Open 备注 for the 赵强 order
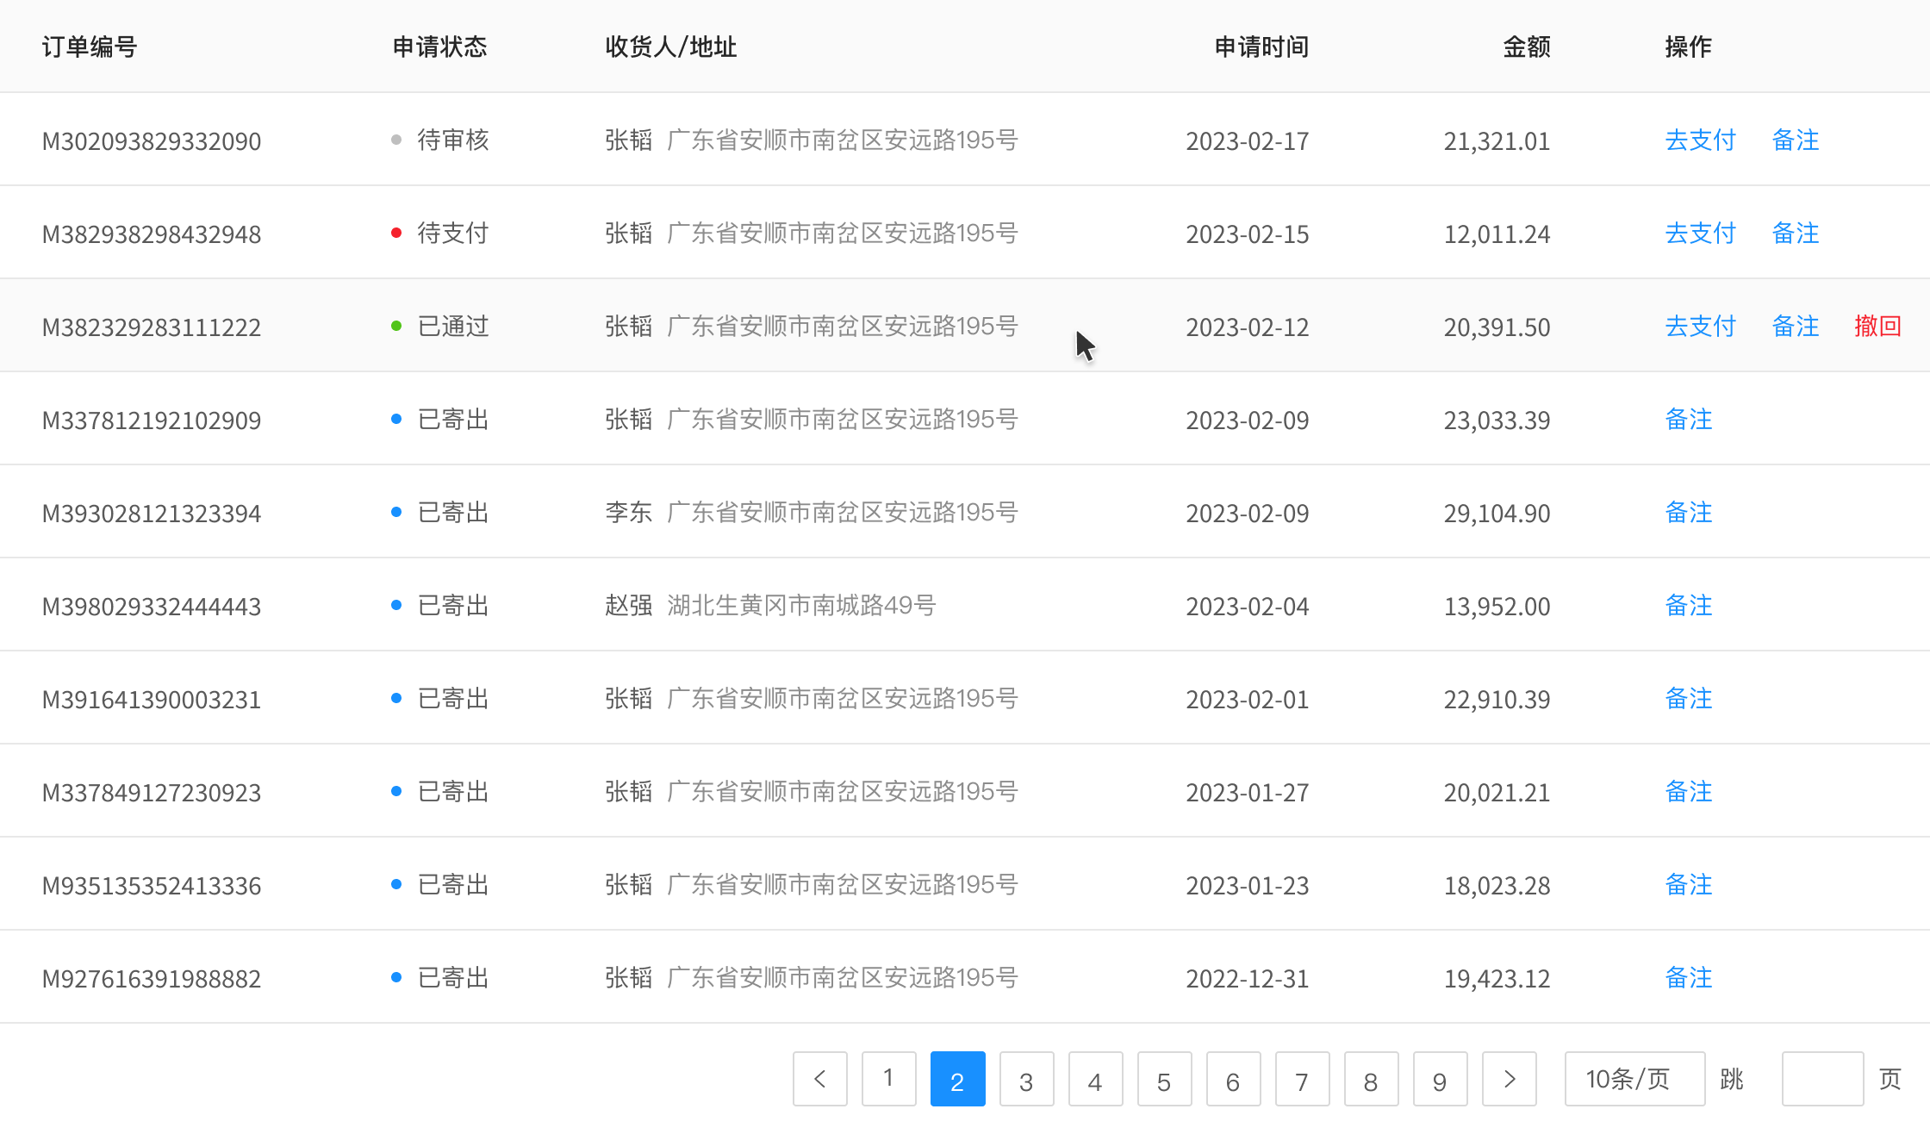Image resolution: width=1930 pixels, height=1134 pixels. tap(1688, 605)
